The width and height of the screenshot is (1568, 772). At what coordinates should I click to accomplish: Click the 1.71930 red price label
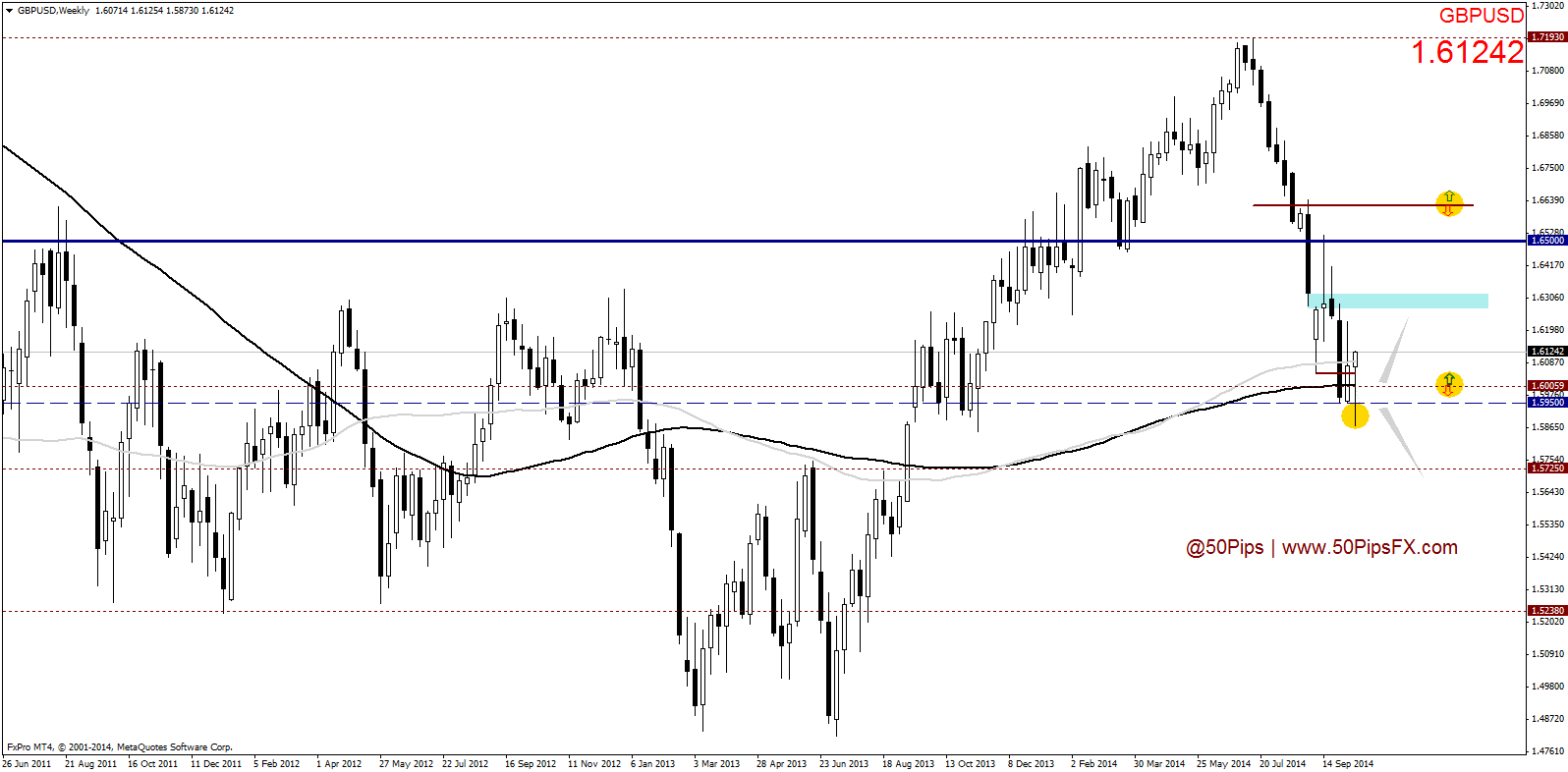(x=1547, y=37)
